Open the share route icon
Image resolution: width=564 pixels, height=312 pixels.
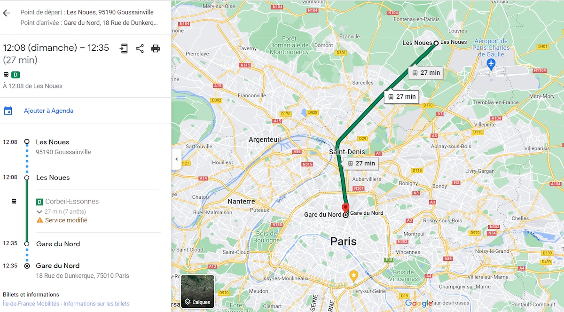pyautogui.click(x=140, y=48)
